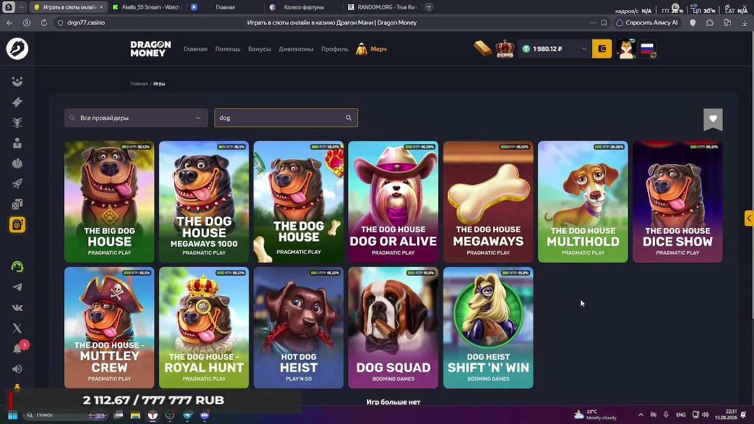Open the Мерч menu item
This screenshot has height=424, width=754.
(371, 49)
